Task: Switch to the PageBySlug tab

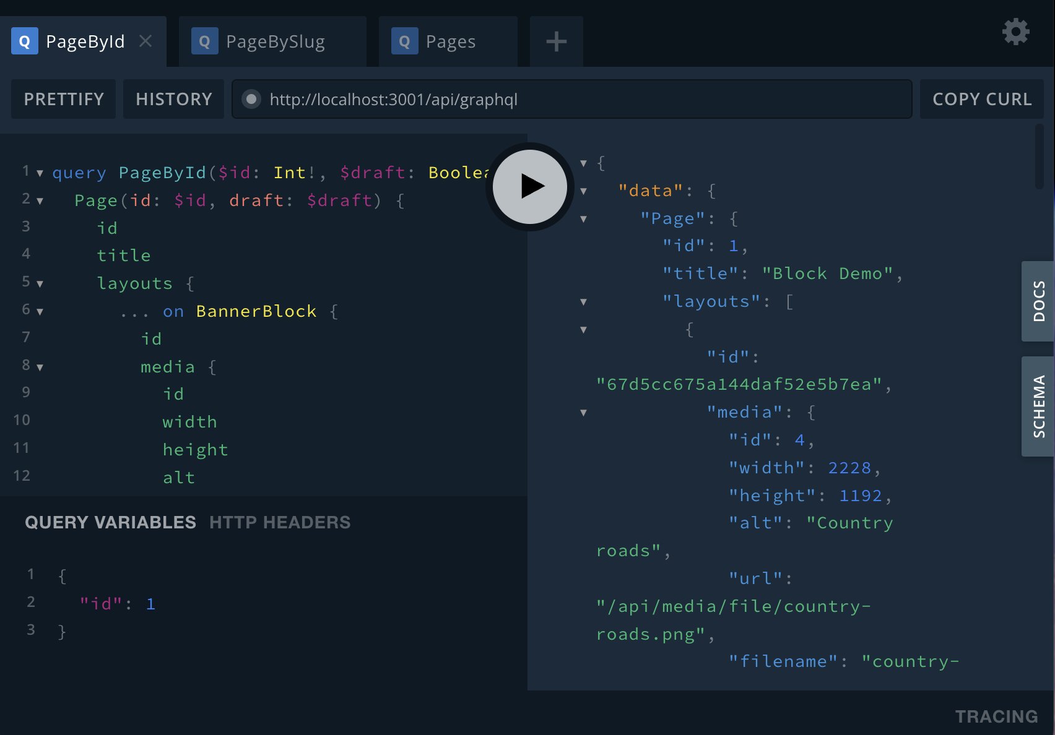Action: (275, 41)
